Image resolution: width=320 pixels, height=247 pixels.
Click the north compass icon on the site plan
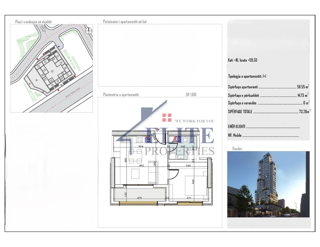pos(88,31)
